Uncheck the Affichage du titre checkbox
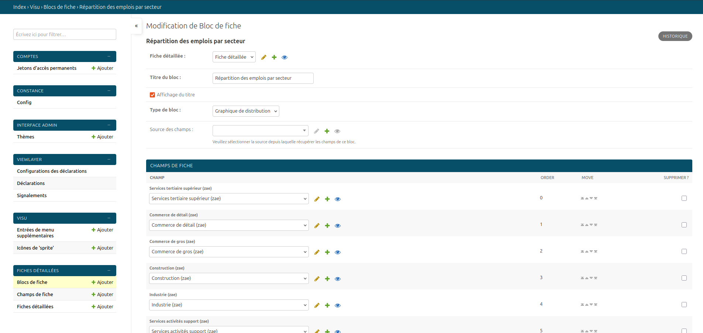 (152, 95)
